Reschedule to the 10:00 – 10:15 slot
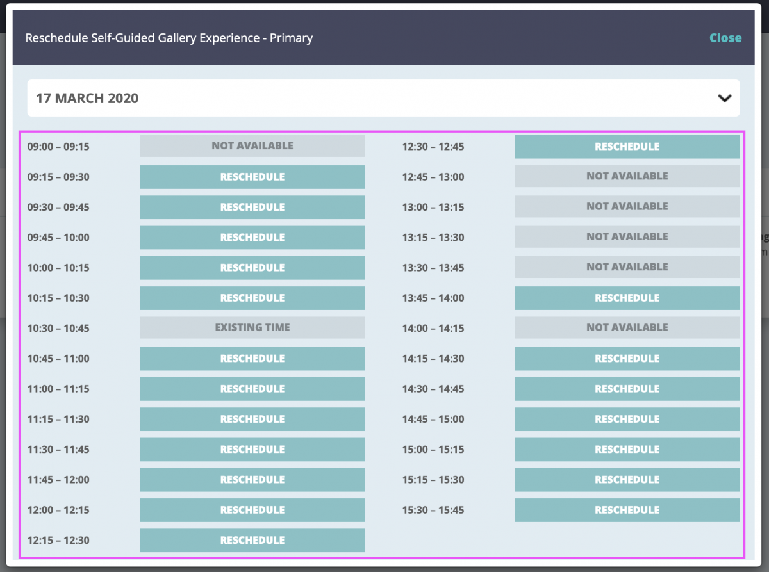The width and height of the screenshot is (769, 572). point(252,268)
